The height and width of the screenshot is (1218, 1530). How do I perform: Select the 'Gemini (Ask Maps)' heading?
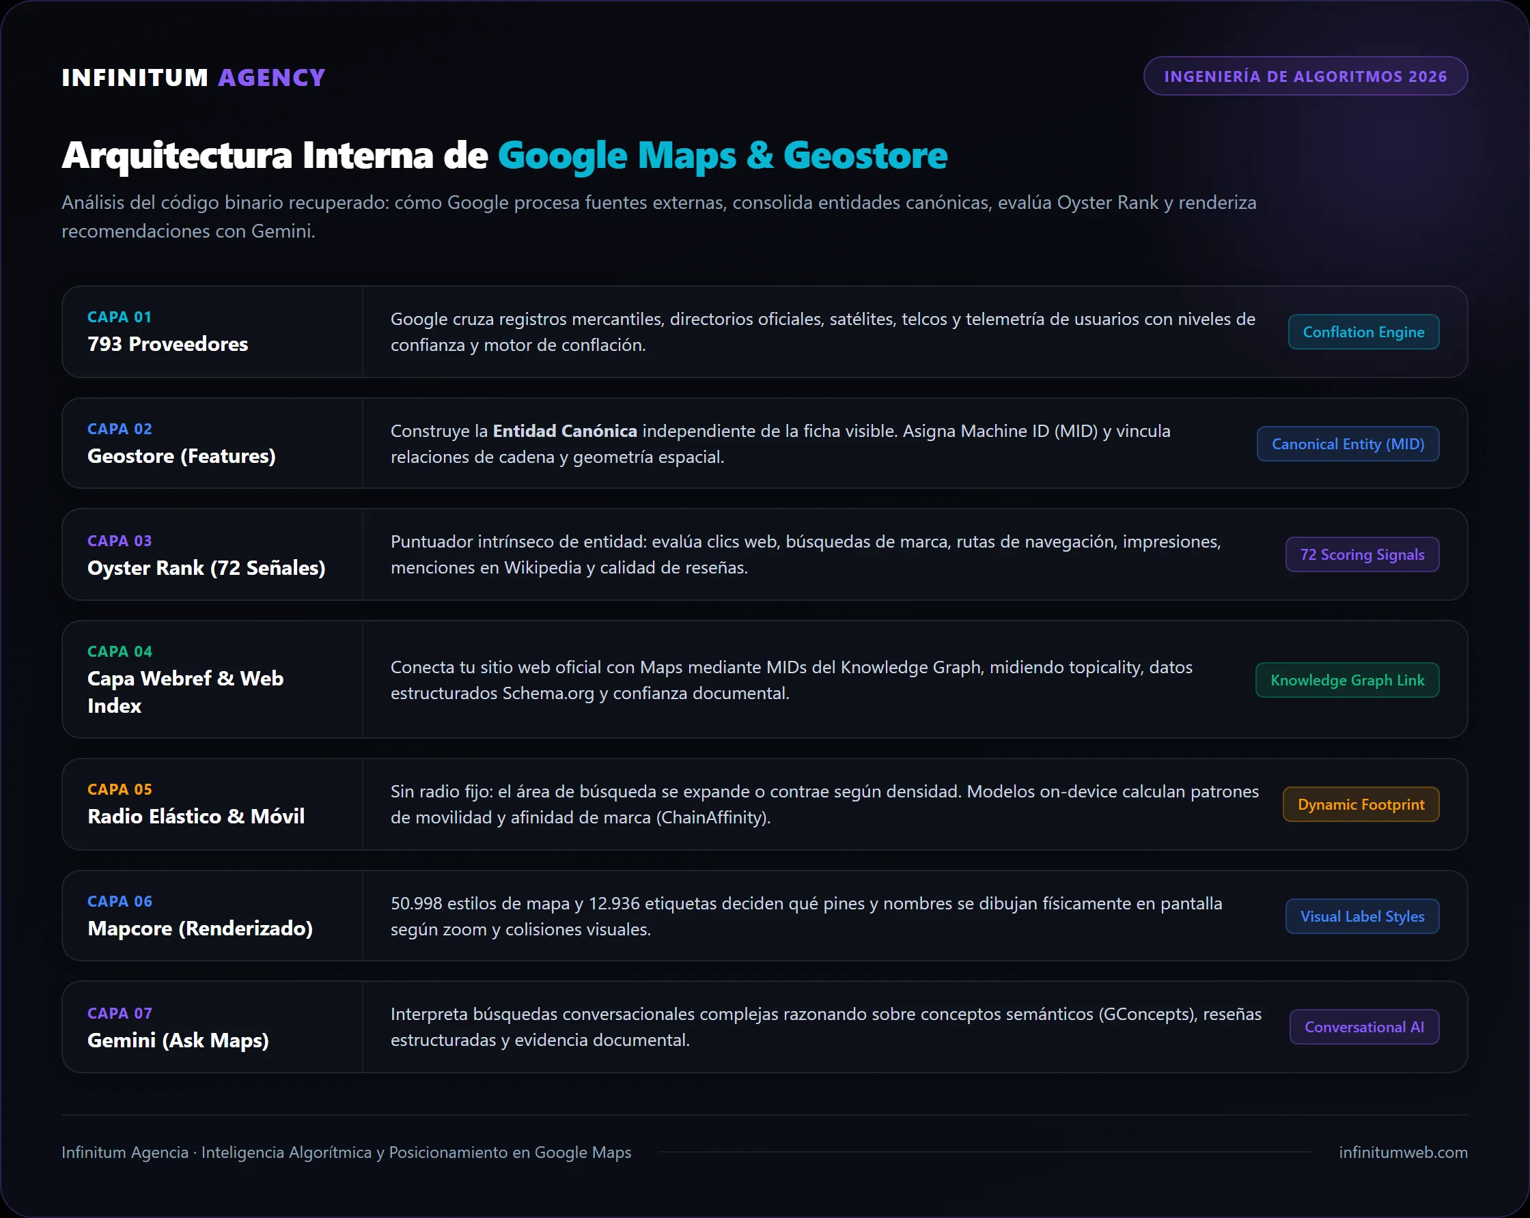point(178,1040)
